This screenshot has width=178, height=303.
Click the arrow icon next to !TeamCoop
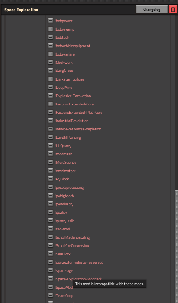click(x=51, y=295)
